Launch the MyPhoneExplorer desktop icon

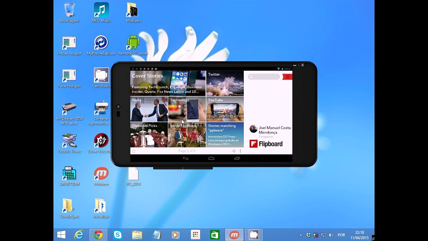point(101,46)
